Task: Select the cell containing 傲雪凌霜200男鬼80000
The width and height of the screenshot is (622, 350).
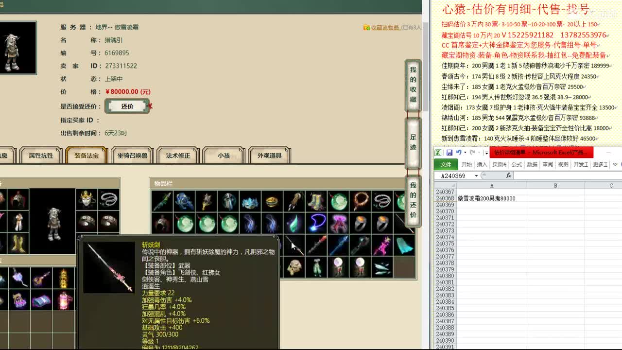Action: click(x=491, y=198)
